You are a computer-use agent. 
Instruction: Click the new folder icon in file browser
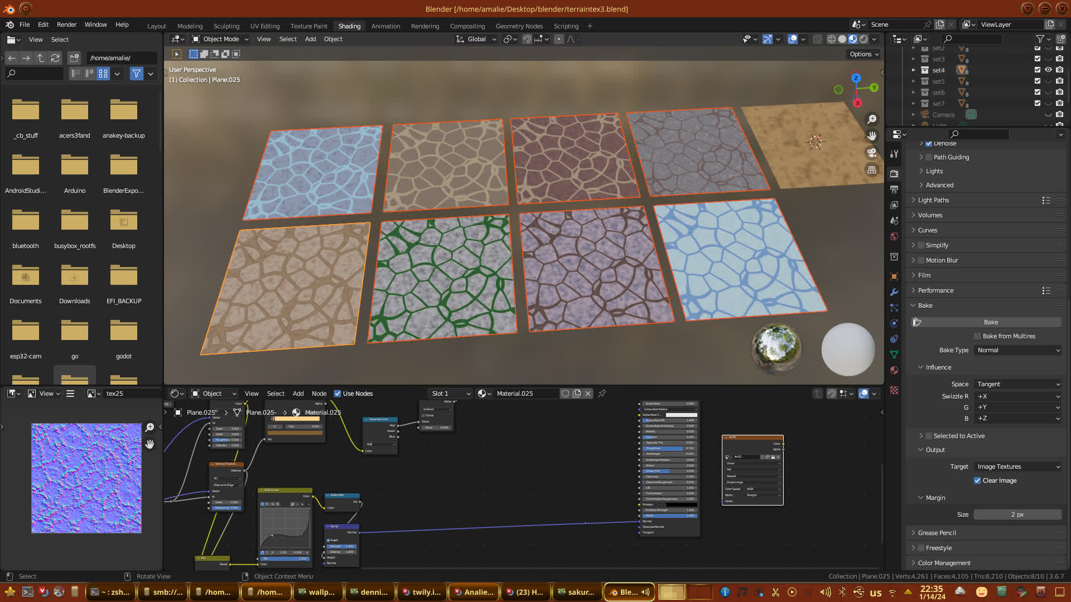pos(74,58)
